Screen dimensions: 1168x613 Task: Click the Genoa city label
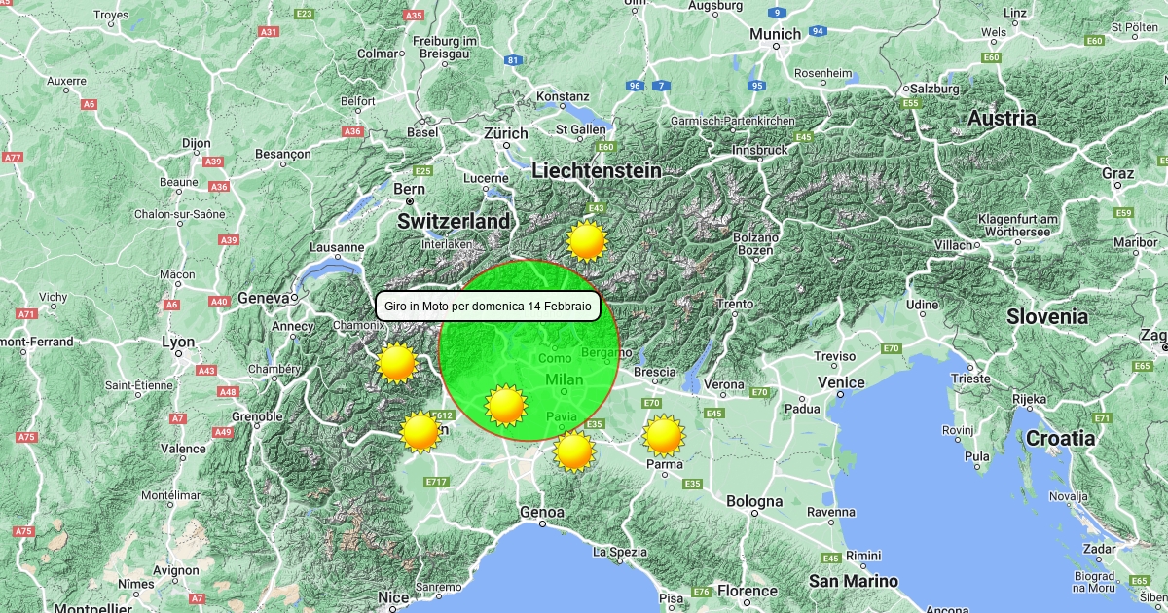(x=542, y=512)
